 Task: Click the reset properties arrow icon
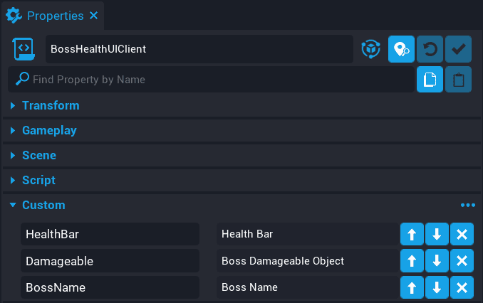(x=430, y=50)
